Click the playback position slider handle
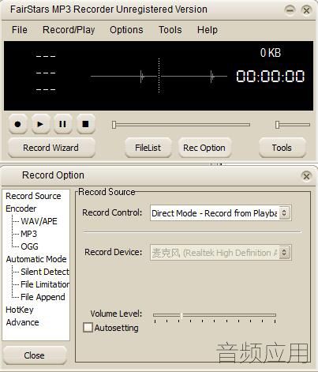The image size is (318, 372). point(114,125)
